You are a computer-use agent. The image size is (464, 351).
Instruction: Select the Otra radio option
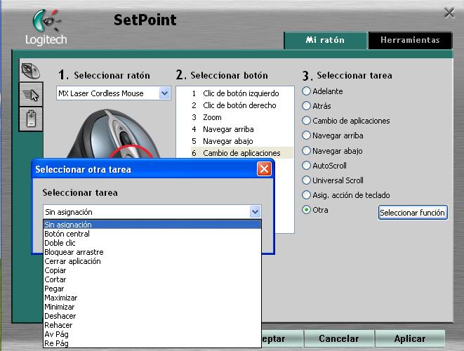pyautogui.click(x=306, y=210)
